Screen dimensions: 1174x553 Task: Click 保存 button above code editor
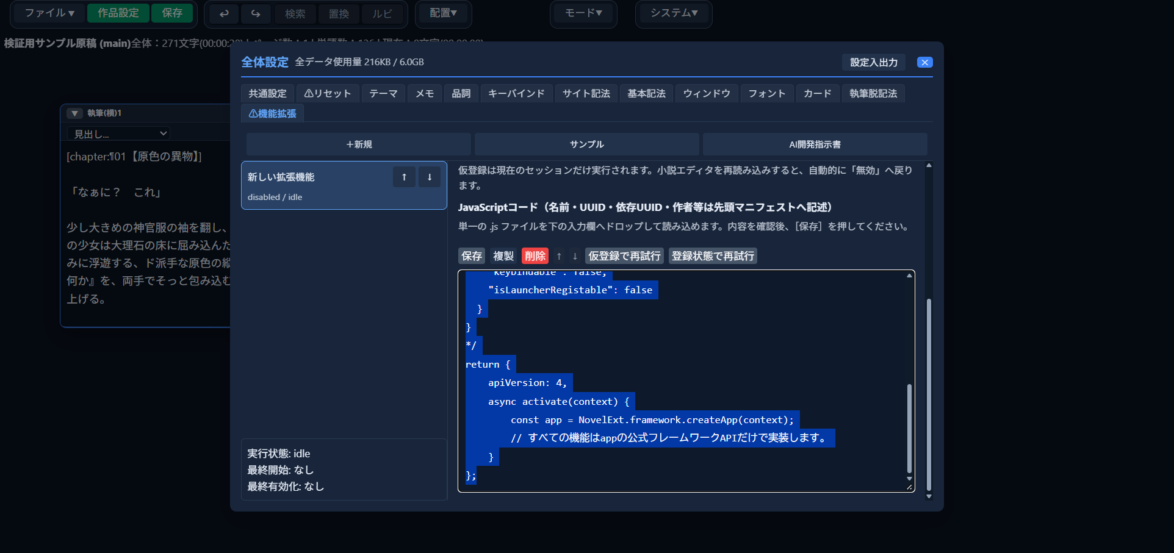click(x=472, y=256)
